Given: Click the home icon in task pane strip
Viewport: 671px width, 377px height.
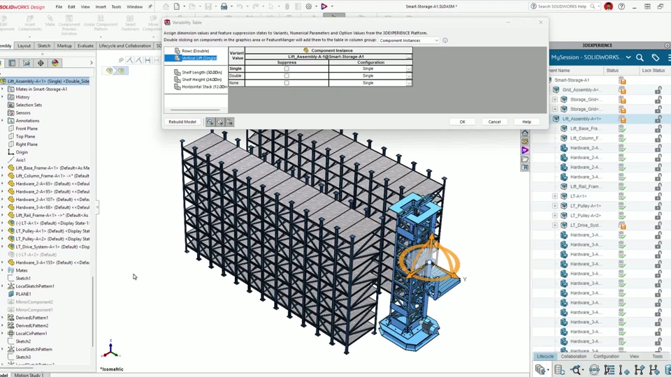Looking at the screenshot, I should pyautogui.click(x=525, y=133).
